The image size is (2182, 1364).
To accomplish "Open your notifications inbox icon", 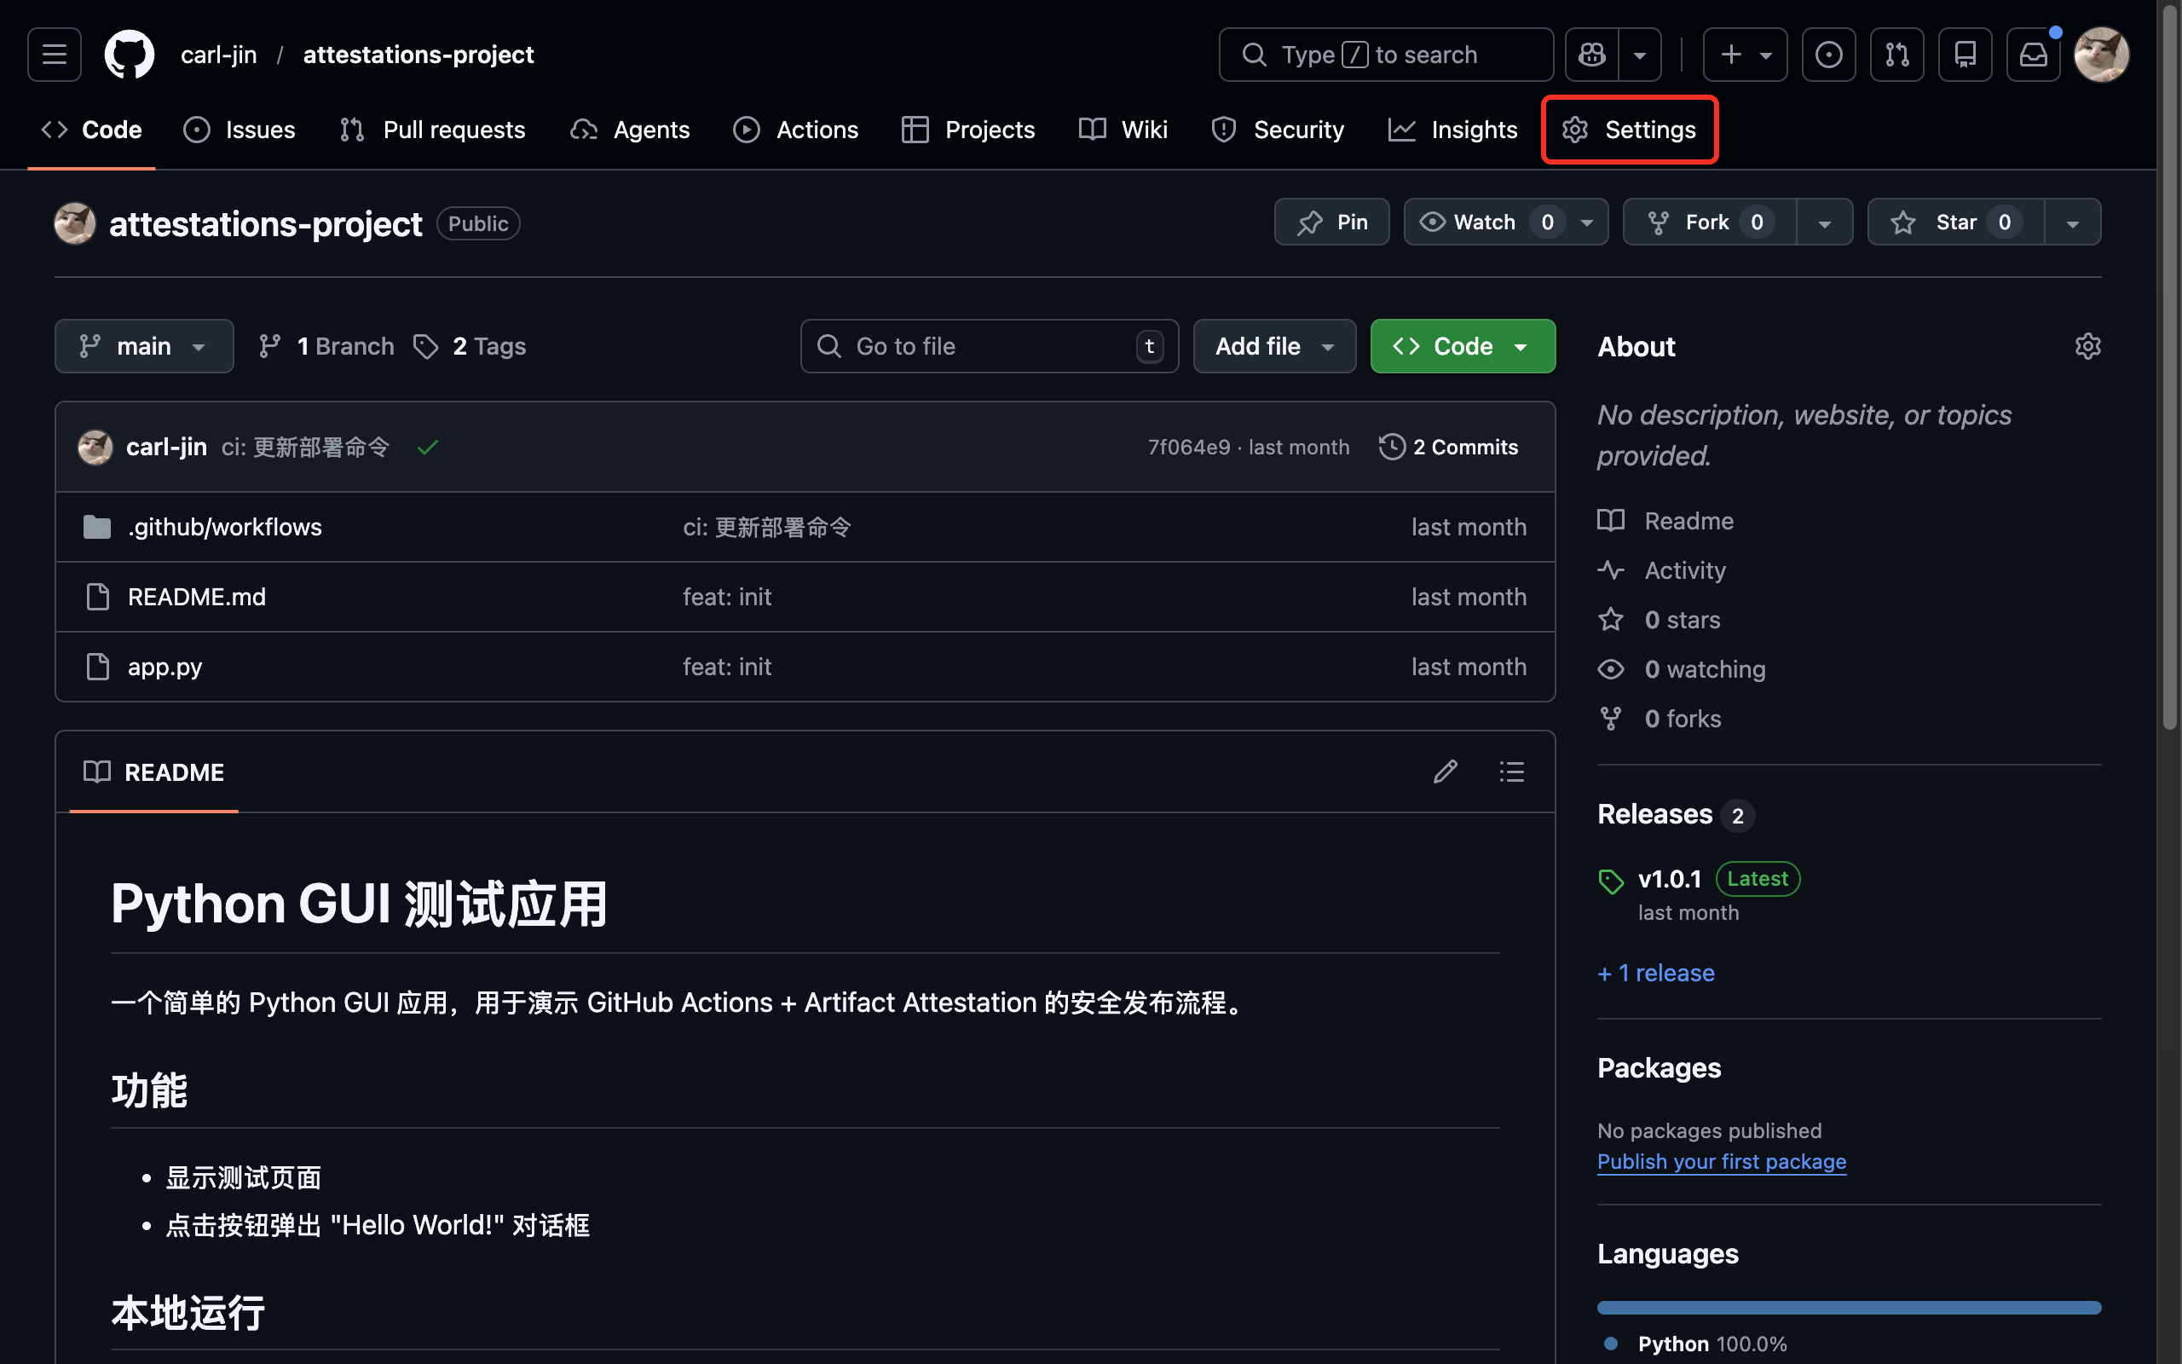I will point(2033,54).
